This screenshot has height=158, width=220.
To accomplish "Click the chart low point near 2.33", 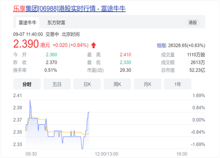I will click(82, 149).
